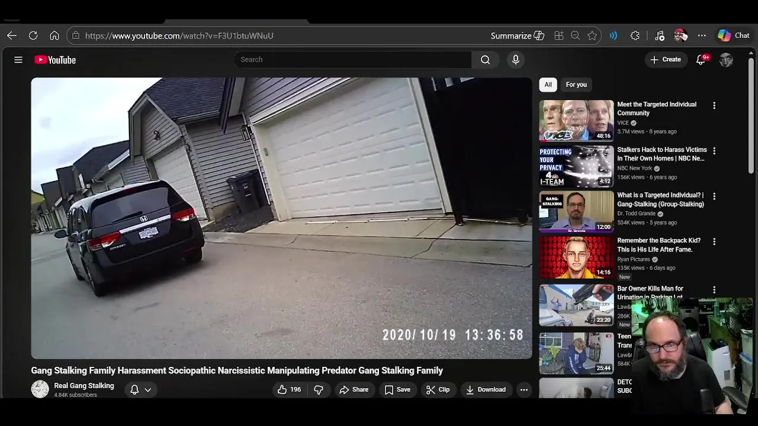Screen dimensions: 758x426
Task: Click the YouTube search magnifier button
Action: coord(485,59)
